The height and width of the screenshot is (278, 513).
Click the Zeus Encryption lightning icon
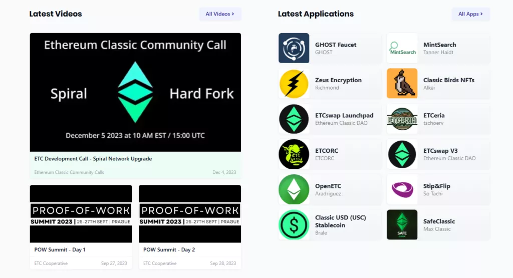click(x=294, y=83)
